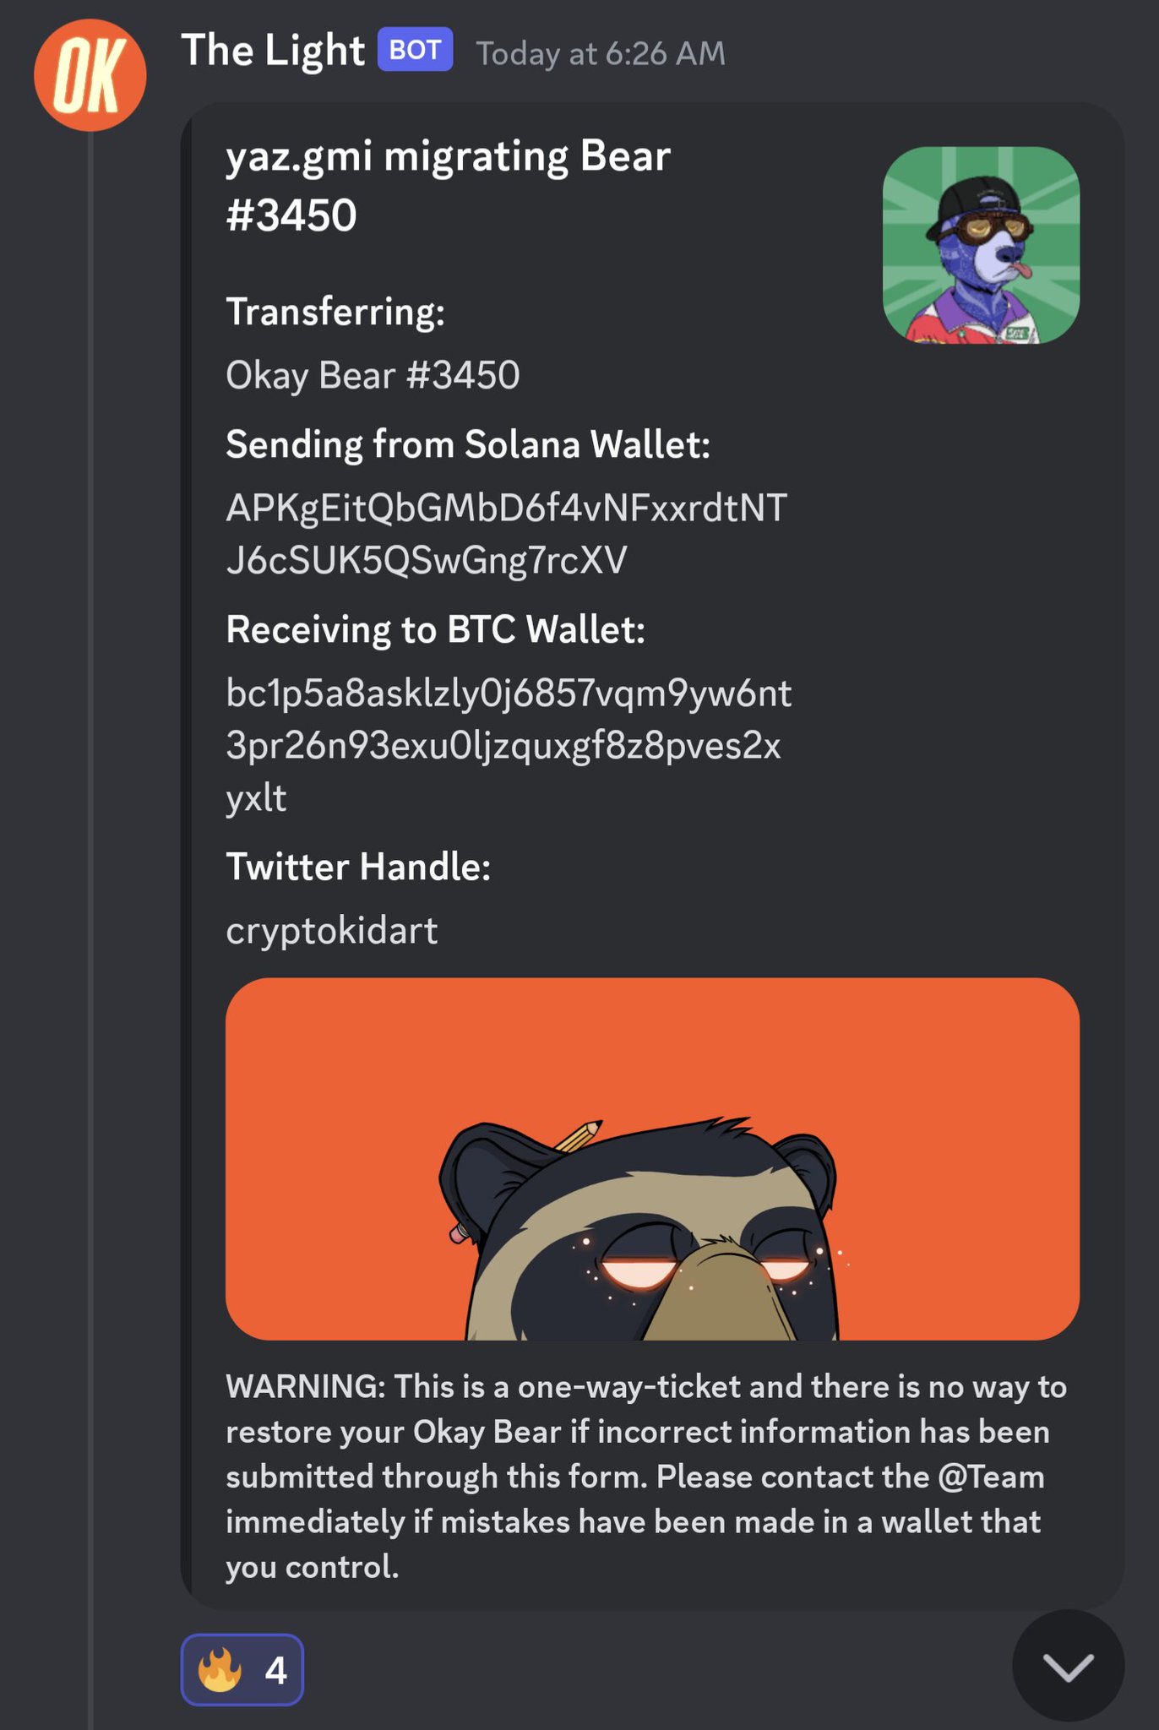Open the Okay Bear #3450 thumbnail
The image size is (1159, 1730).
(981, 245)
